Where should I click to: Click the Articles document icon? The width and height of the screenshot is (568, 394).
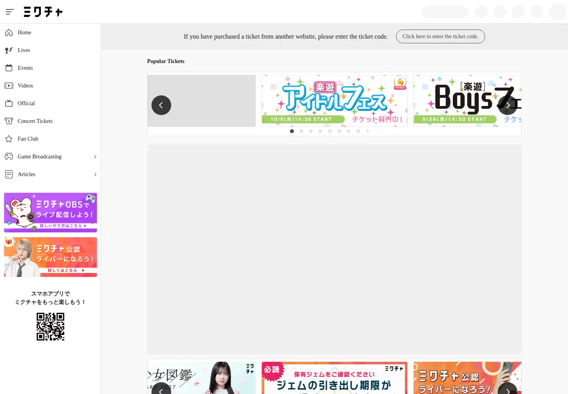[9, 175]
